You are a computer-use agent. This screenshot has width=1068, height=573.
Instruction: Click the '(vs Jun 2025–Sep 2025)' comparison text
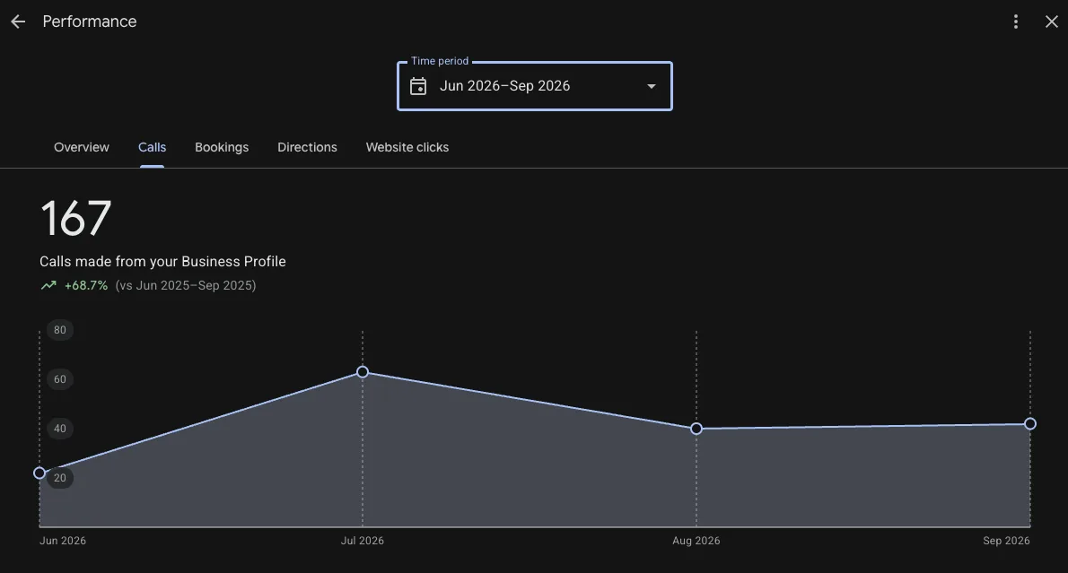tap(185, 286)
